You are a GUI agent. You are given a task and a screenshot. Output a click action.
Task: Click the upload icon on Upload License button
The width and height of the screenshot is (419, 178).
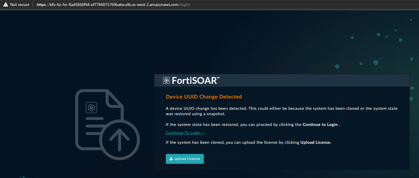coord(171,159)
